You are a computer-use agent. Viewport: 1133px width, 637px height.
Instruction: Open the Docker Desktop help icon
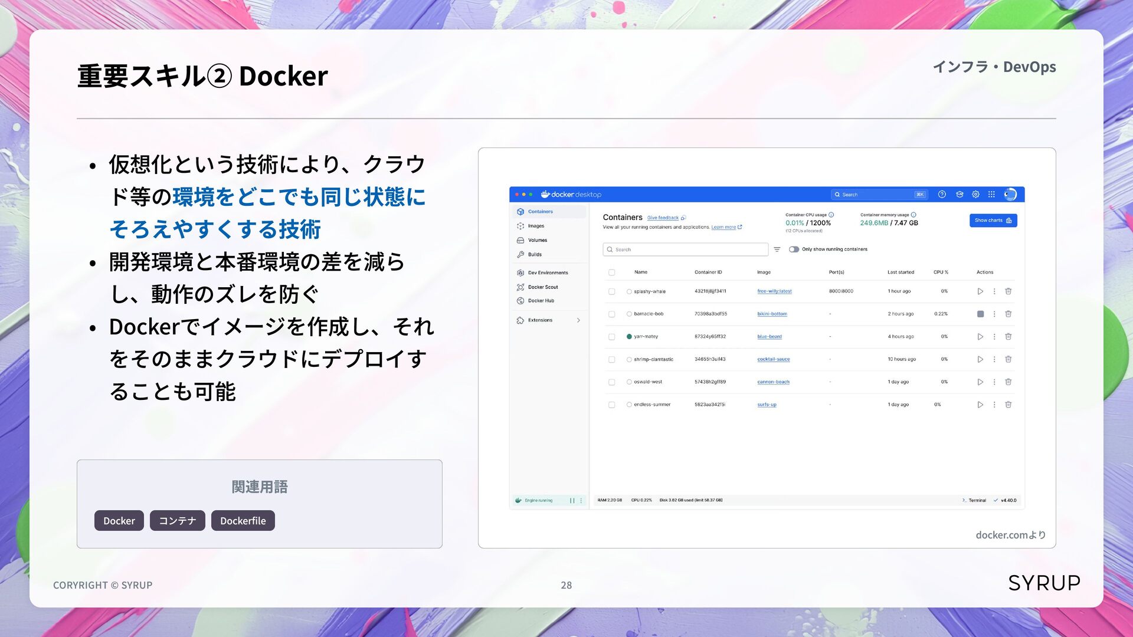point(942,195)
